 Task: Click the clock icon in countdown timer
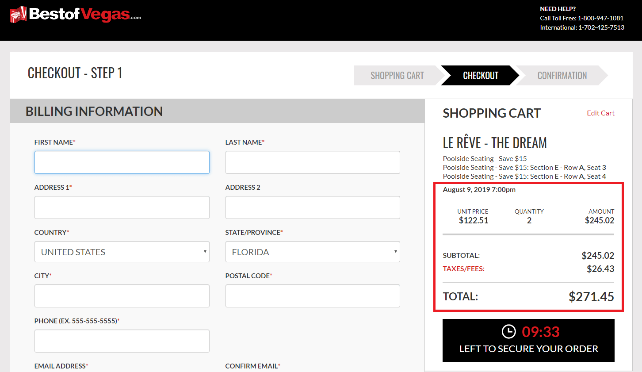508,331
